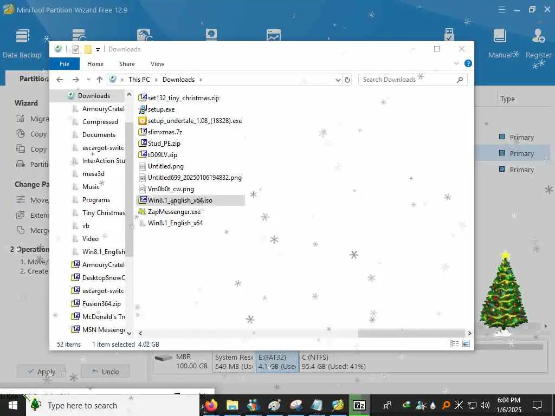Viewport: 555px width, 416px height.
Task: Switch Explorer to large icons view layout
Action: [466, 344]
